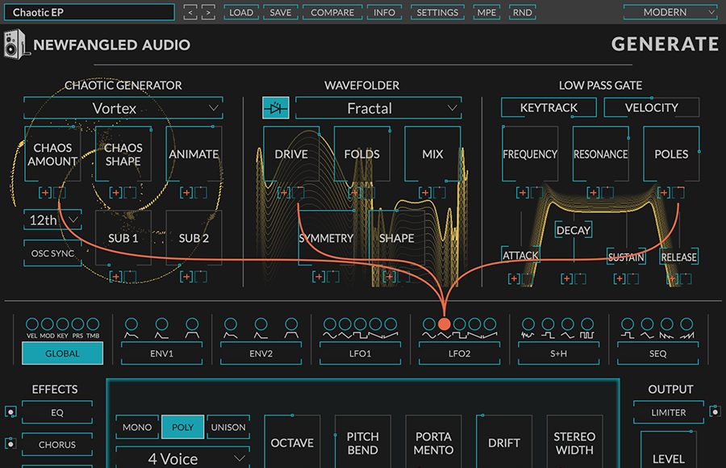The height and width of the screenshot is (468, 726).
Task: Switch to the GLOBAL tab
Action: click(62, 353)
